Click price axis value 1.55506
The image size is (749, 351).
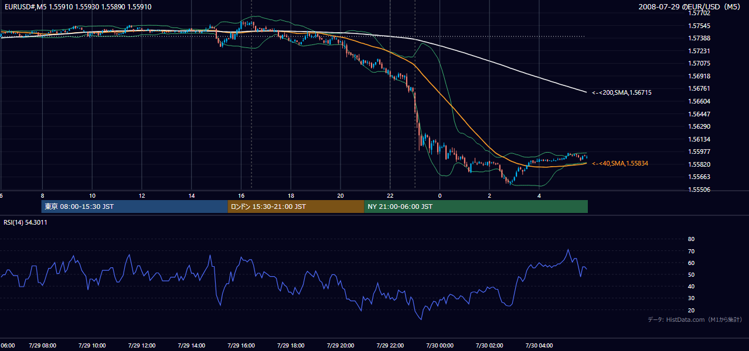[x=698, y=190]
